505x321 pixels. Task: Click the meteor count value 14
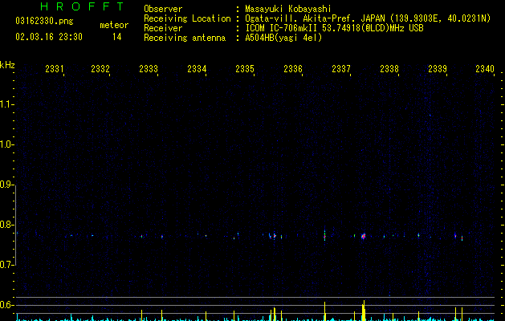(x=117, y=37)
